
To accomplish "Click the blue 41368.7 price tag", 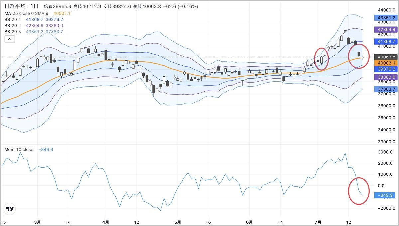I will pos(386,42).
